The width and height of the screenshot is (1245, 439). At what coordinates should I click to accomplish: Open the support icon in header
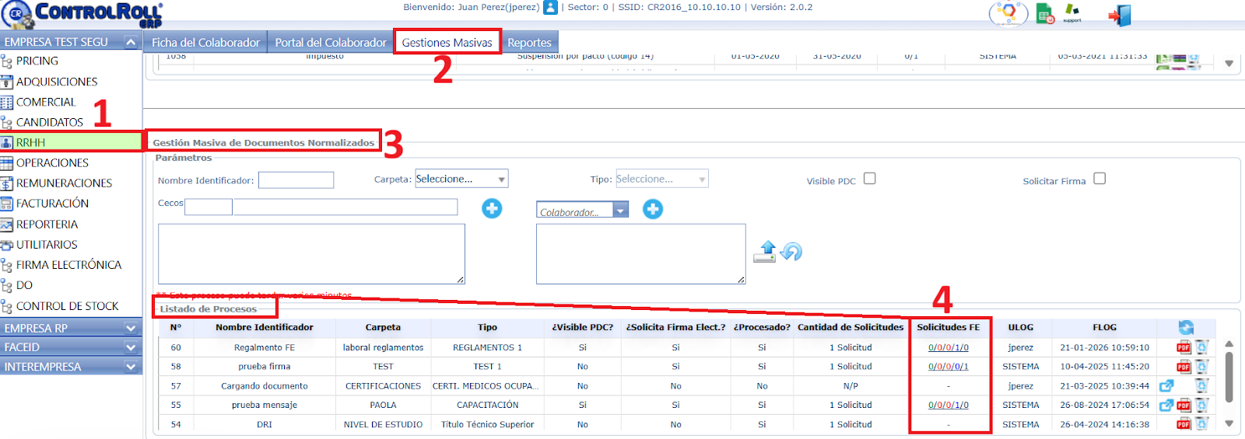click(1072, 13)
